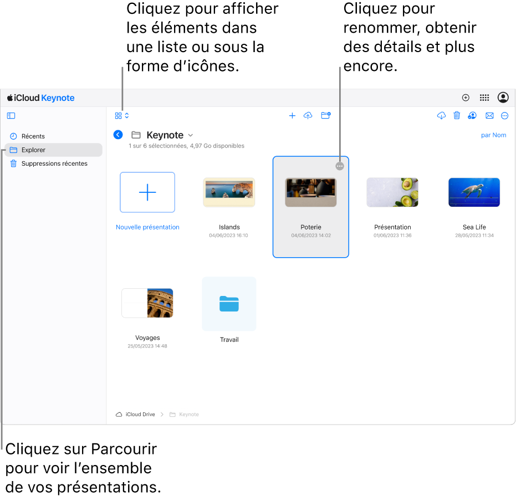The height and width of the screenshot is (501, 516).
Task: Open the toolbar More options ellipsis
Action: pos(504,116)
